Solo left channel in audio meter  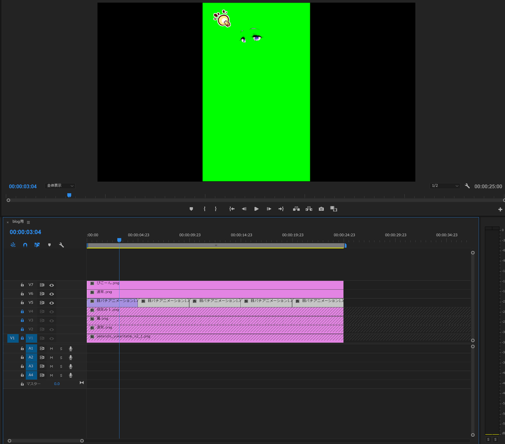(x=488, y=440)
